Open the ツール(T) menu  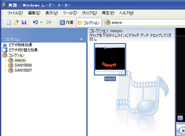[x=70, y=13]
